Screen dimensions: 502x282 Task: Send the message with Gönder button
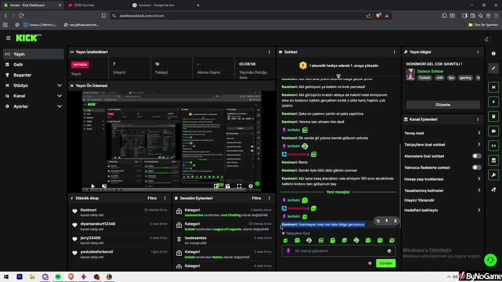point(386,263)
